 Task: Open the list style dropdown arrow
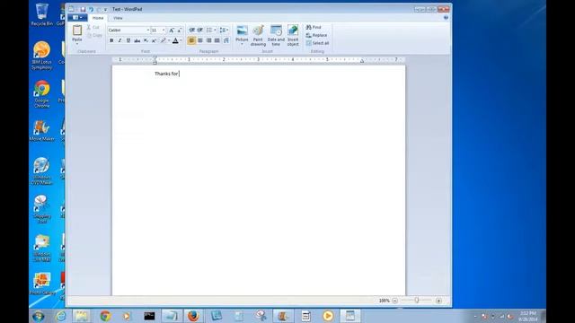pyautogui.click(x=215, y=30)
